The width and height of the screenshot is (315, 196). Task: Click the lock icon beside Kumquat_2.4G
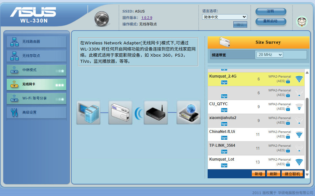[x=288, y=82]
